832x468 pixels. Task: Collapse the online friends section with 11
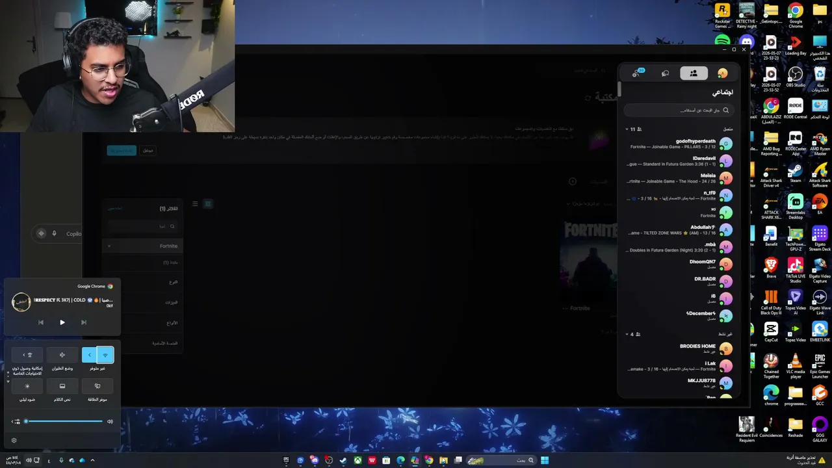pyautogui.click(x=627, y=129)
